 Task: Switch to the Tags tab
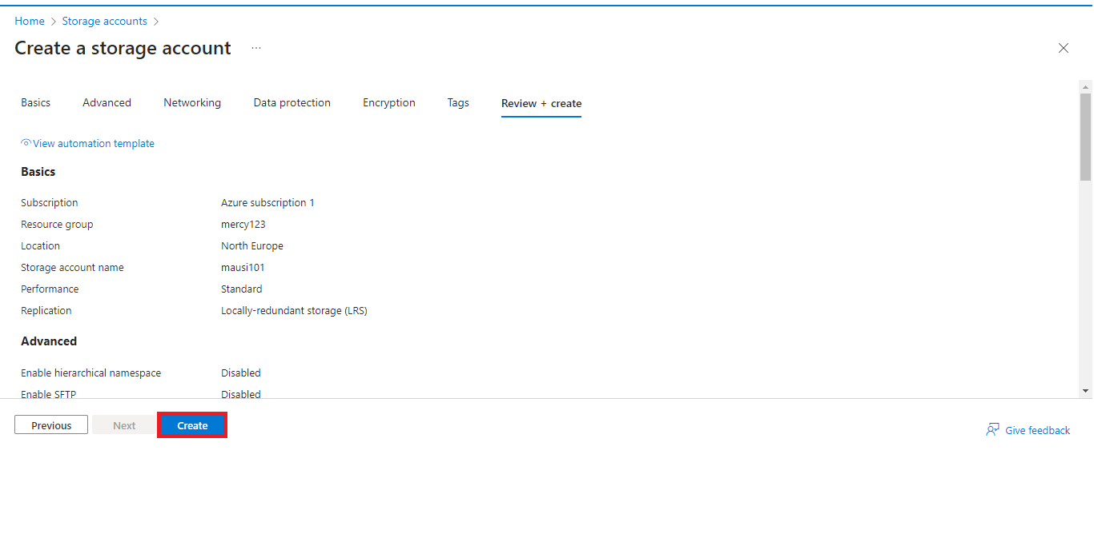458,102
